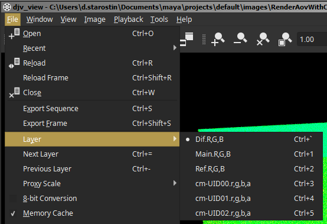
Task: Expand the Recent files submenu
Action: 92,48
